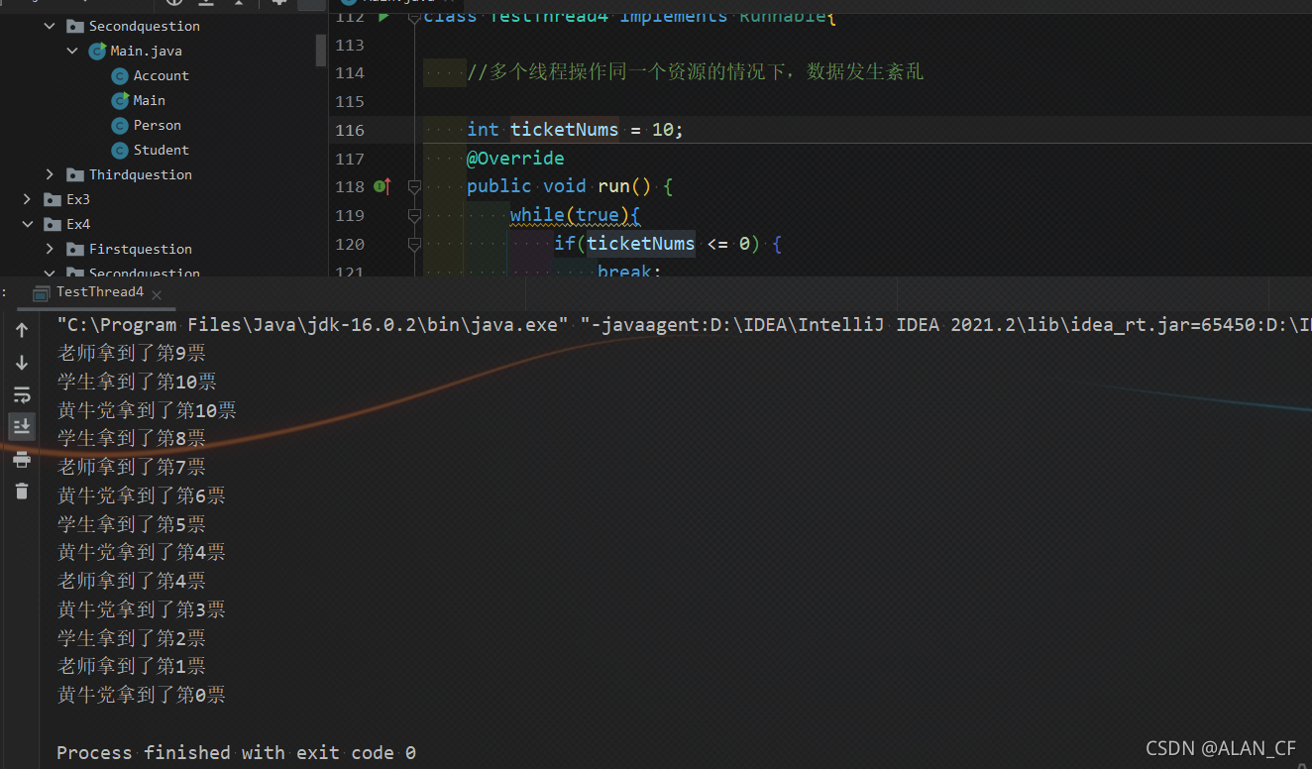Click console line 黄牛党拿到了第0票
Viewport: 1312px width, 769px height.
click(141, 695)
